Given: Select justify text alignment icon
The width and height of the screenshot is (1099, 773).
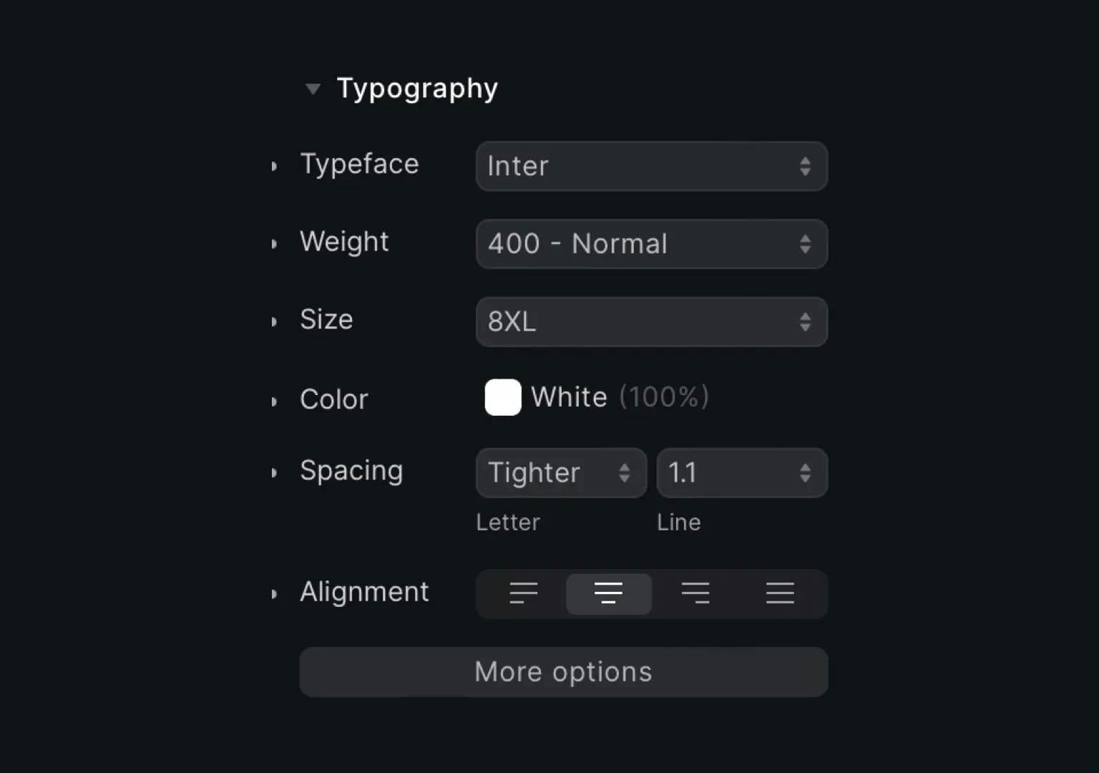Looking at the screenshot, I should [780, 593].
